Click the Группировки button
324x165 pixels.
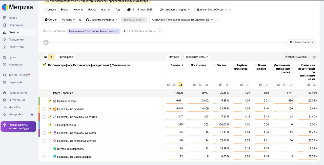(66, 57)
